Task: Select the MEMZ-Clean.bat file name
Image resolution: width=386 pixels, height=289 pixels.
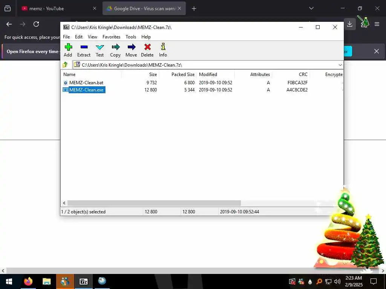Action: (86, 83)
